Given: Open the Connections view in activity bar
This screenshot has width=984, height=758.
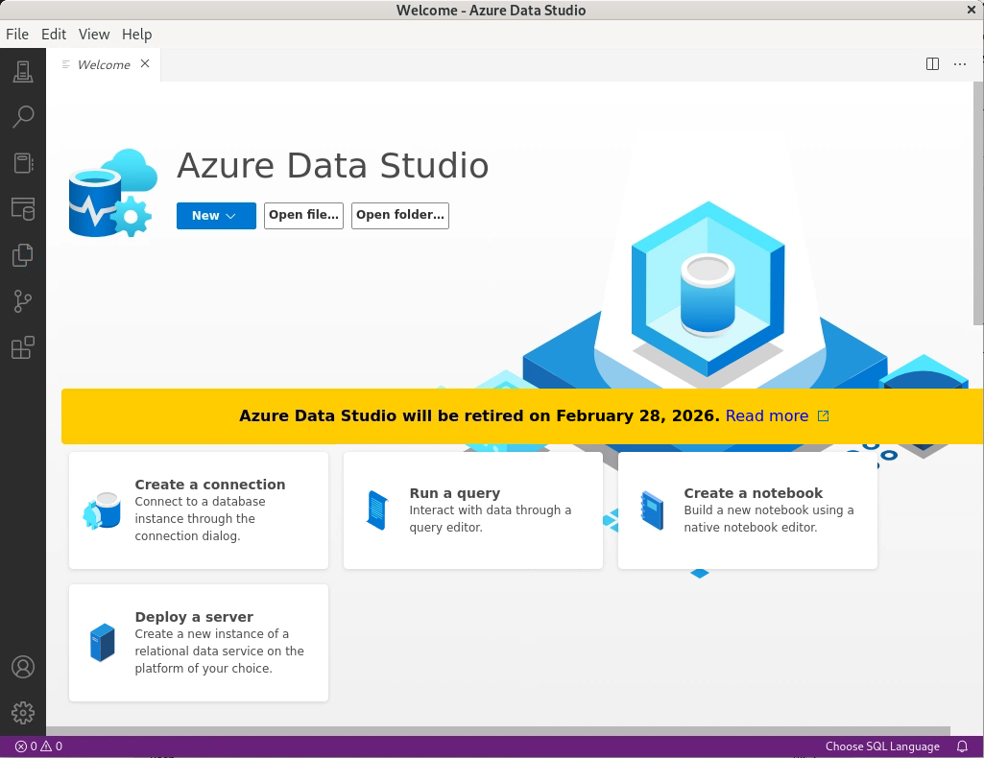Looking at the screenshot, I should [23, 71].
